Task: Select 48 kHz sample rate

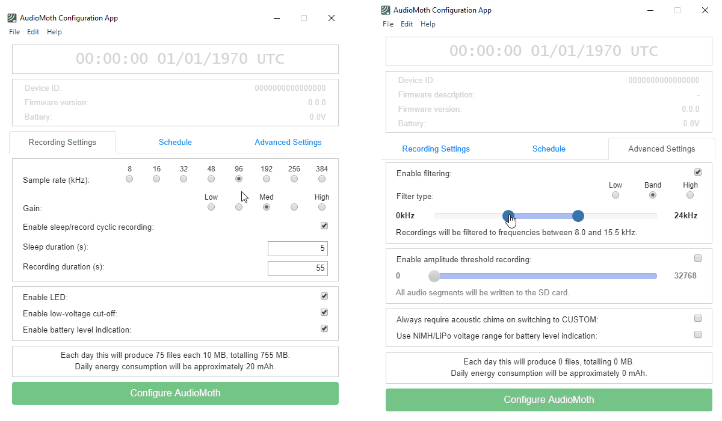Action: coord(211,179)
